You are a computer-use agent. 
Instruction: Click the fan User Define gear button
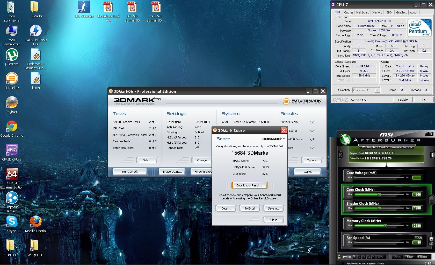click(431, 240)
